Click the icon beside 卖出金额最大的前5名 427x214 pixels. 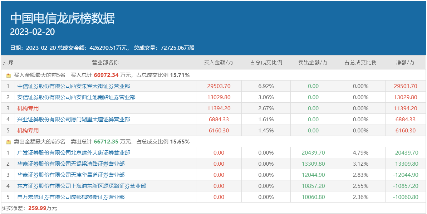9,142
